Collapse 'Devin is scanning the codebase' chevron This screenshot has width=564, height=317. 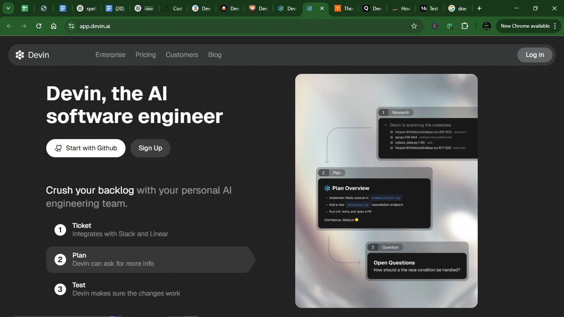coord(386,125)
